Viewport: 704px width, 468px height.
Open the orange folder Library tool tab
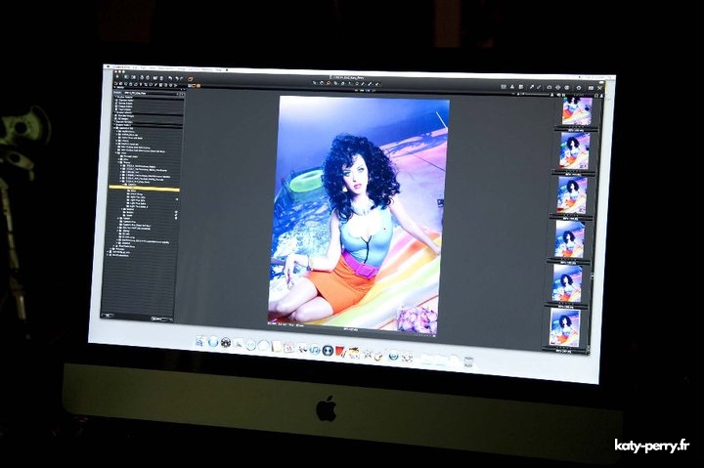(x=115, y=84)
